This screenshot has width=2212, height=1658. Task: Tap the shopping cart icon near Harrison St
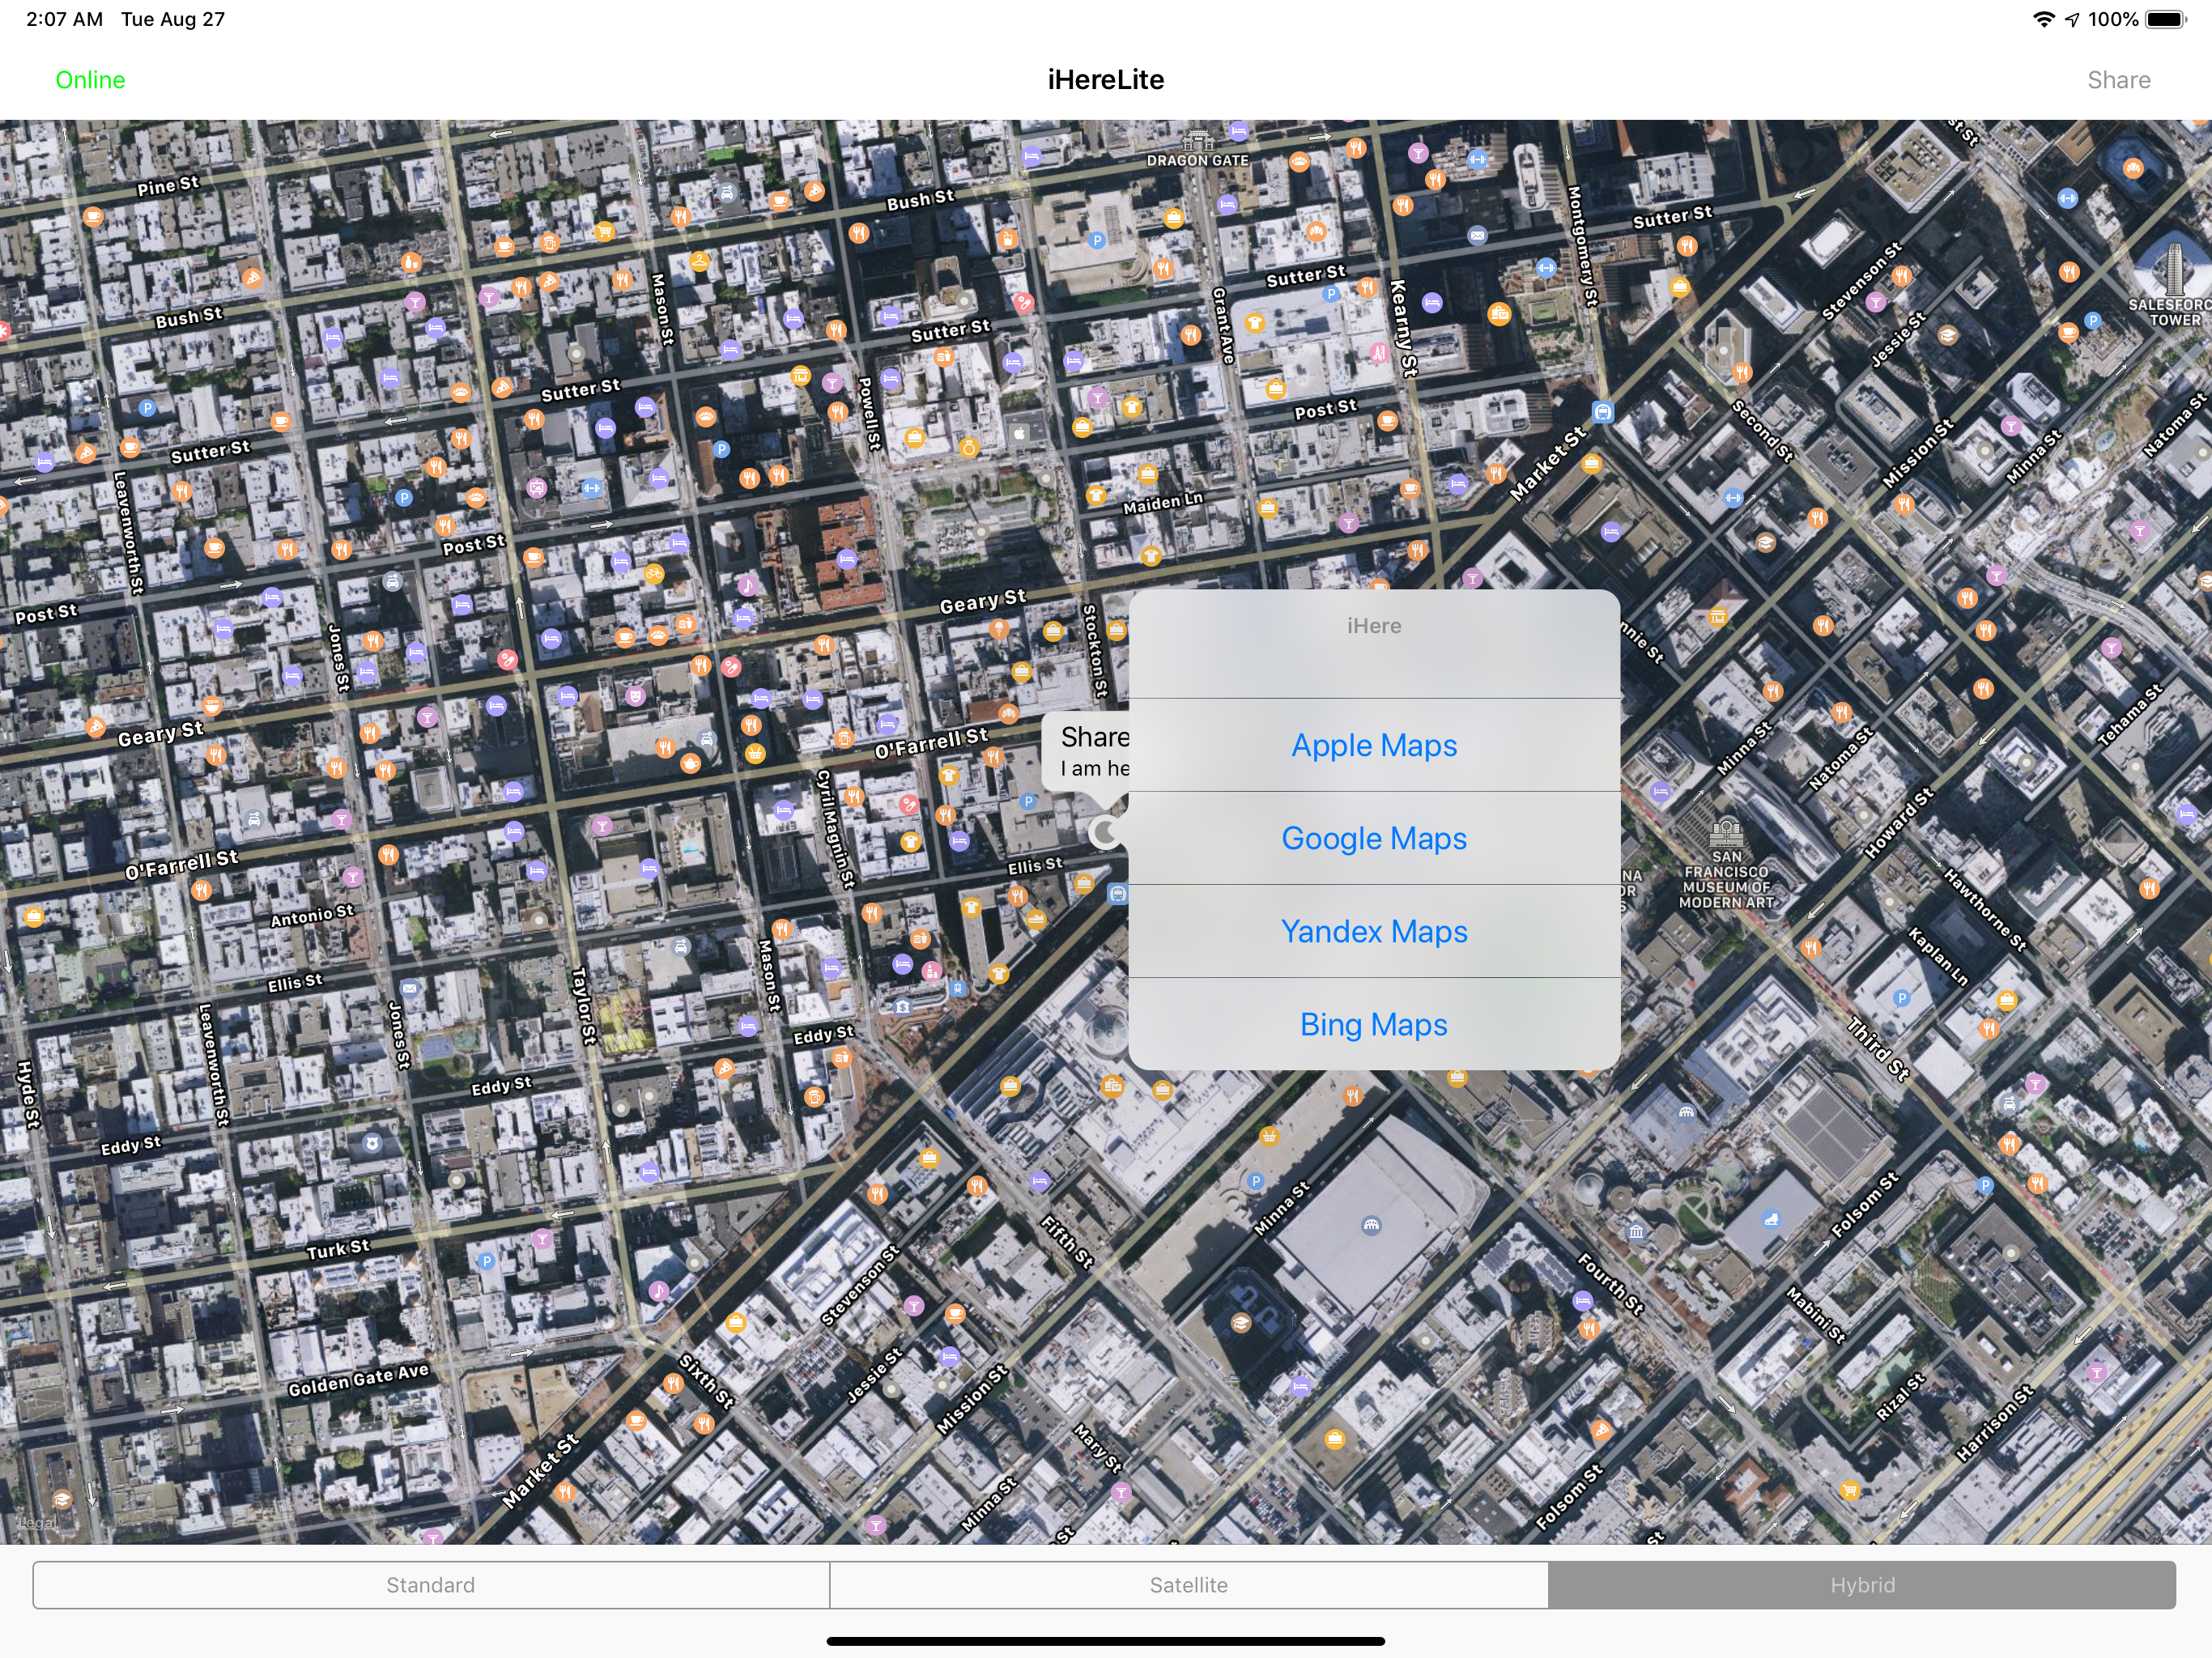pyautogui.click(x=1850, y=1490)
